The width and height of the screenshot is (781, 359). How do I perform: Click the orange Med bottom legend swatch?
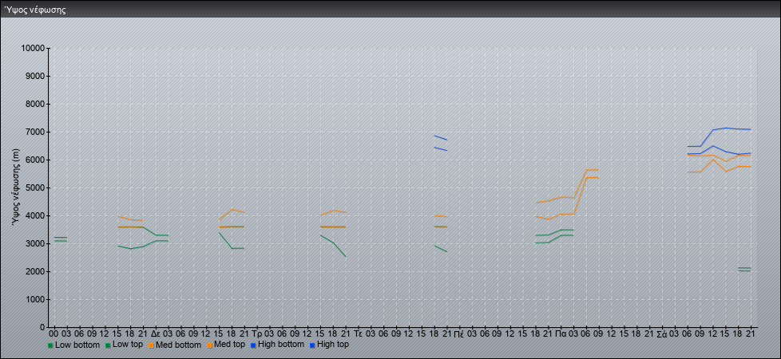pyautogui.click(x=151, y=345)
